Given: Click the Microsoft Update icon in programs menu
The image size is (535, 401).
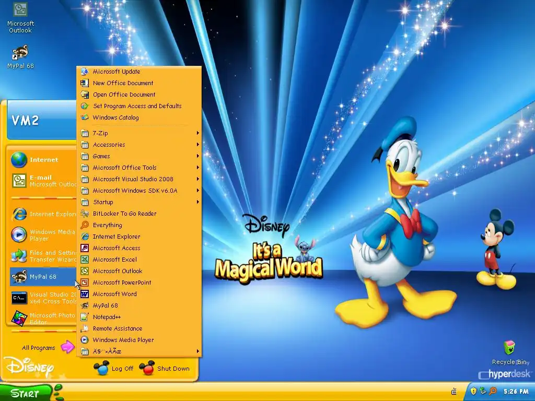Looking at the screenshot, I should pos(85,71).
